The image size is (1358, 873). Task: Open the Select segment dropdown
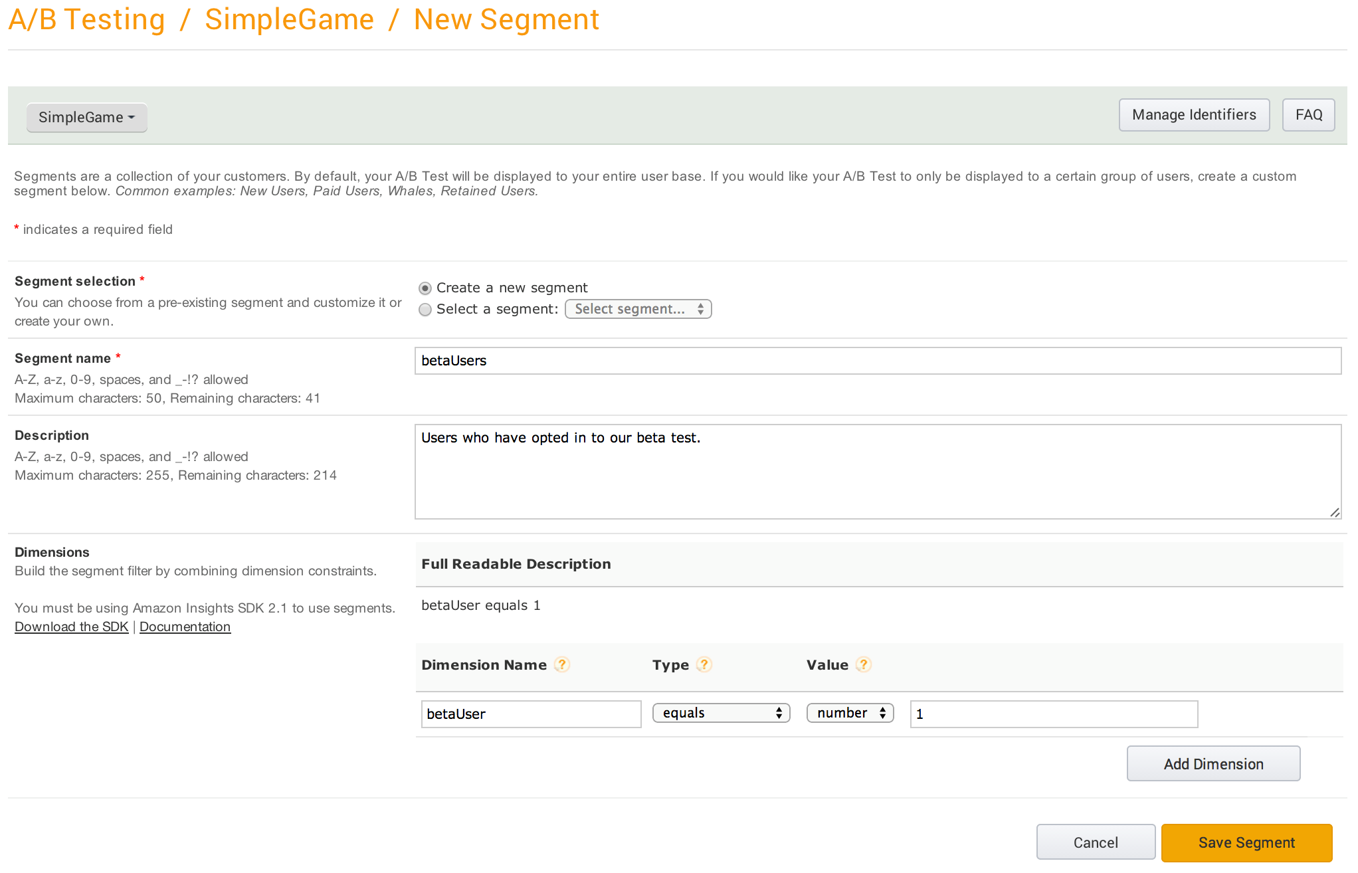click(x=638, y=309)
